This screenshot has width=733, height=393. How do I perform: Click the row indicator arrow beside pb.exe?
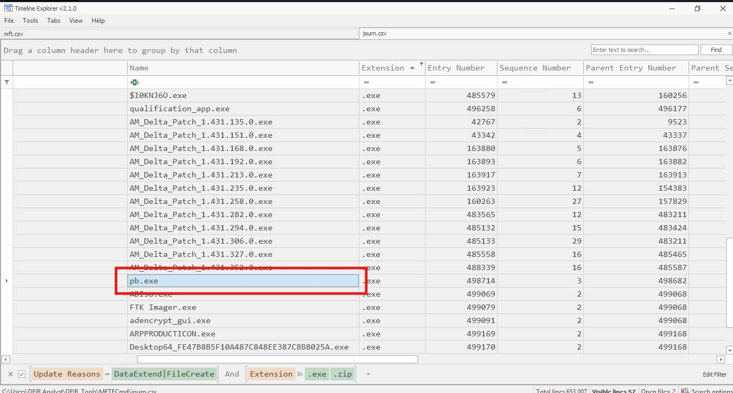pyautogui.click(x=7, y=281)
